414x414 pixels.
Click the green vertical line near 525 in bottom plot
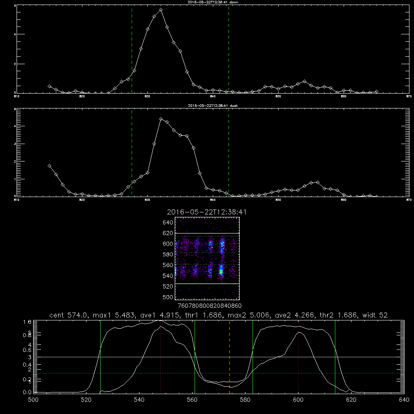(100, 357)
